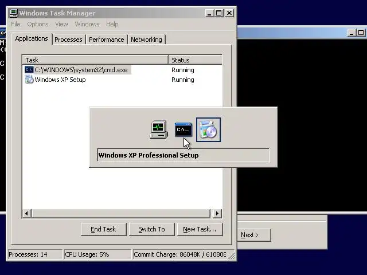Screen dimensions: 367x275
Task: Click the Commit Charge status bar entry
Action: click(x=179, y=254)
